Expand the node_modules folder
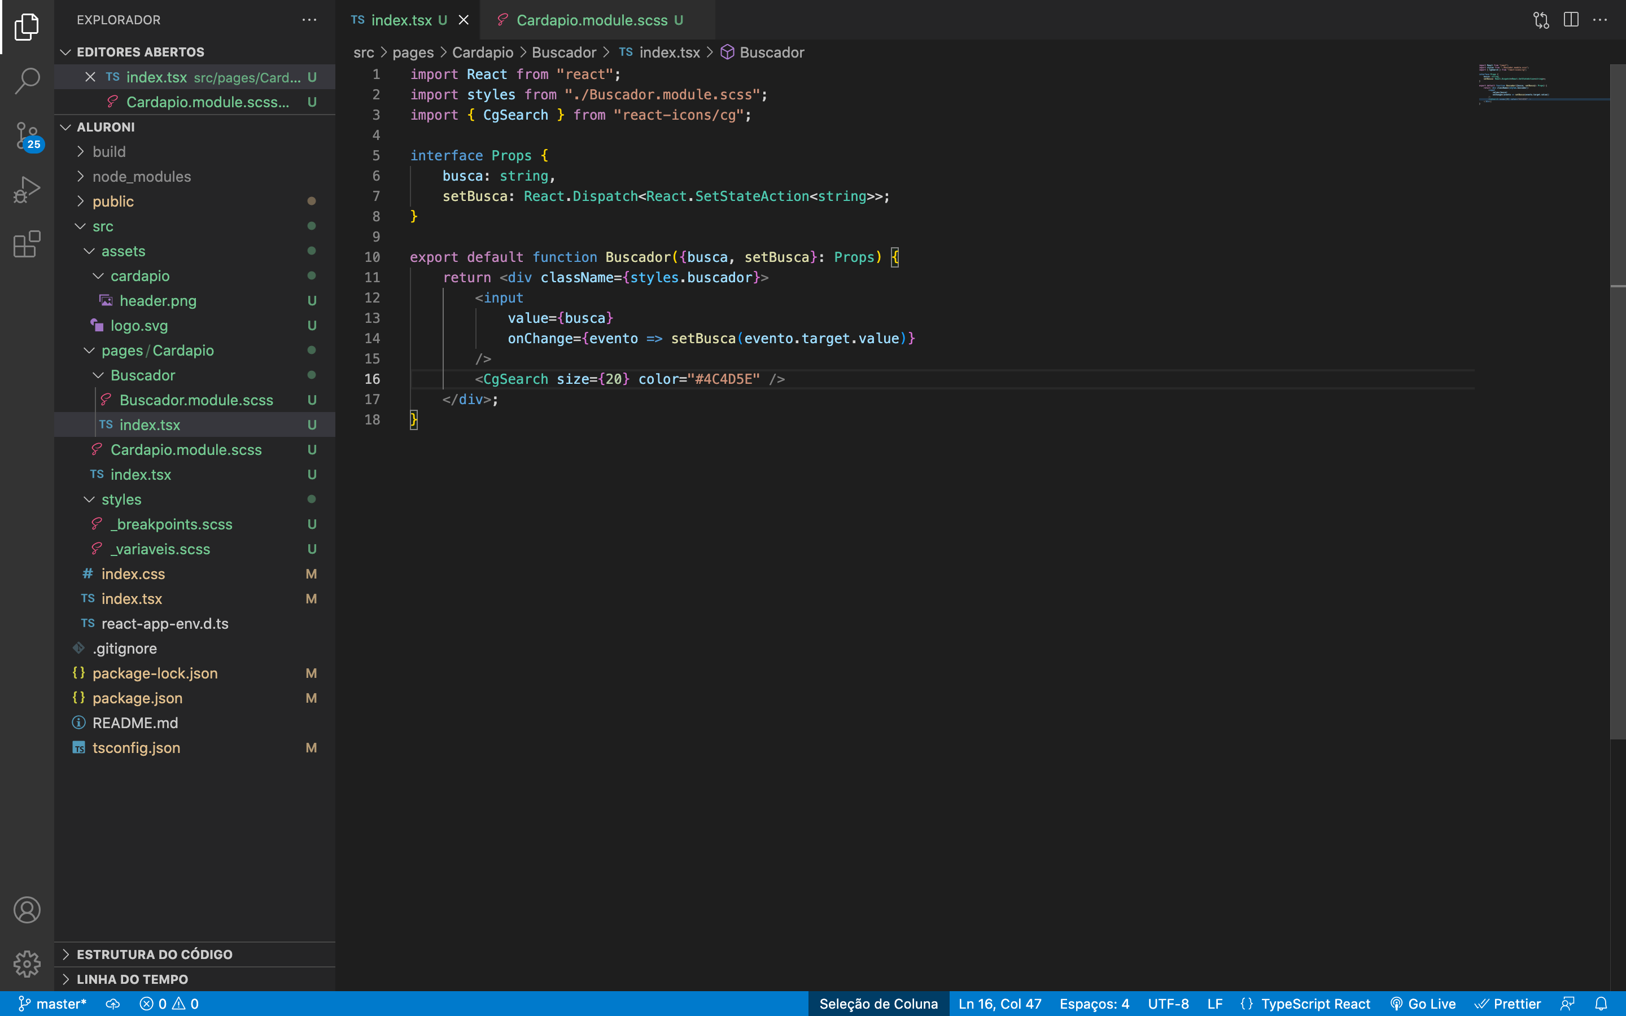This screenshot has width=1626, height=1016. pos(195,177)
